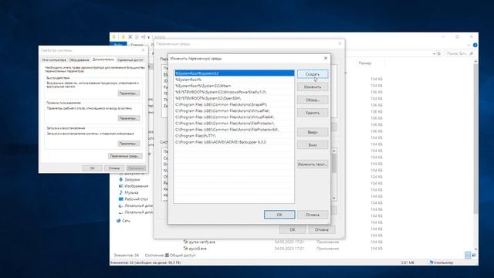Sort files by the Размер column header

click(365, 63)
